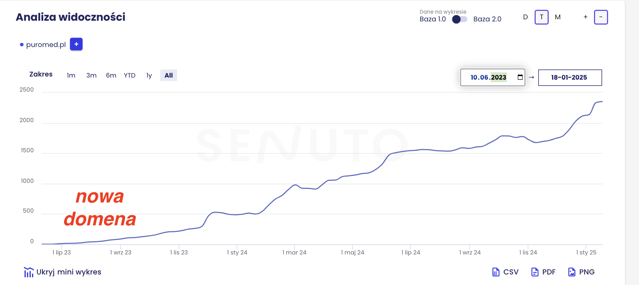639x285 pixels.
Task: Select monthly M granularity
Action: click(558, 17)
